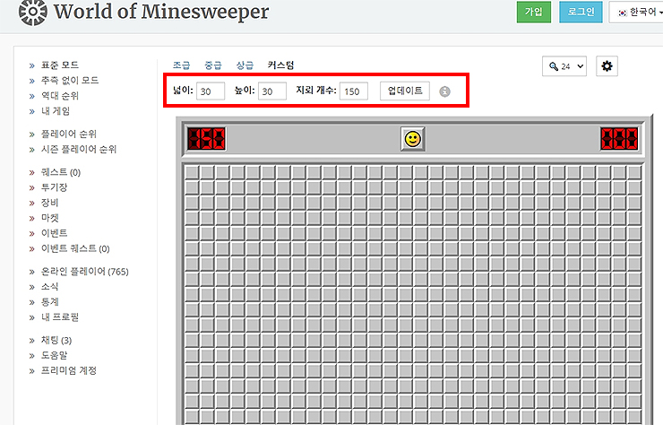
Task: Click the blue 로그인 button
Action: (581, 12)
